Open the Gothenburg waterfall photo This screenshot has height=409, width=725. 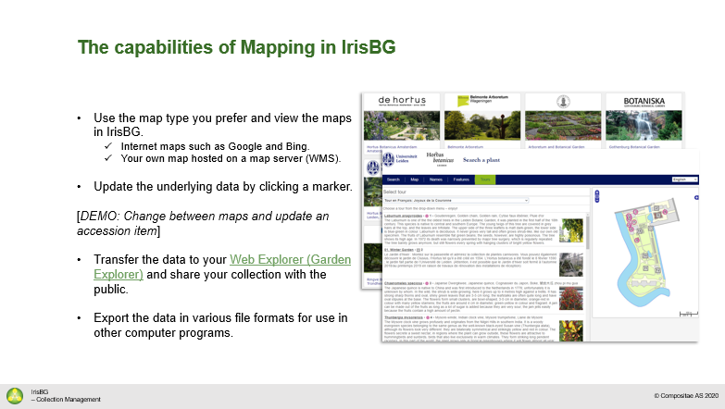[x=644, y=125]
